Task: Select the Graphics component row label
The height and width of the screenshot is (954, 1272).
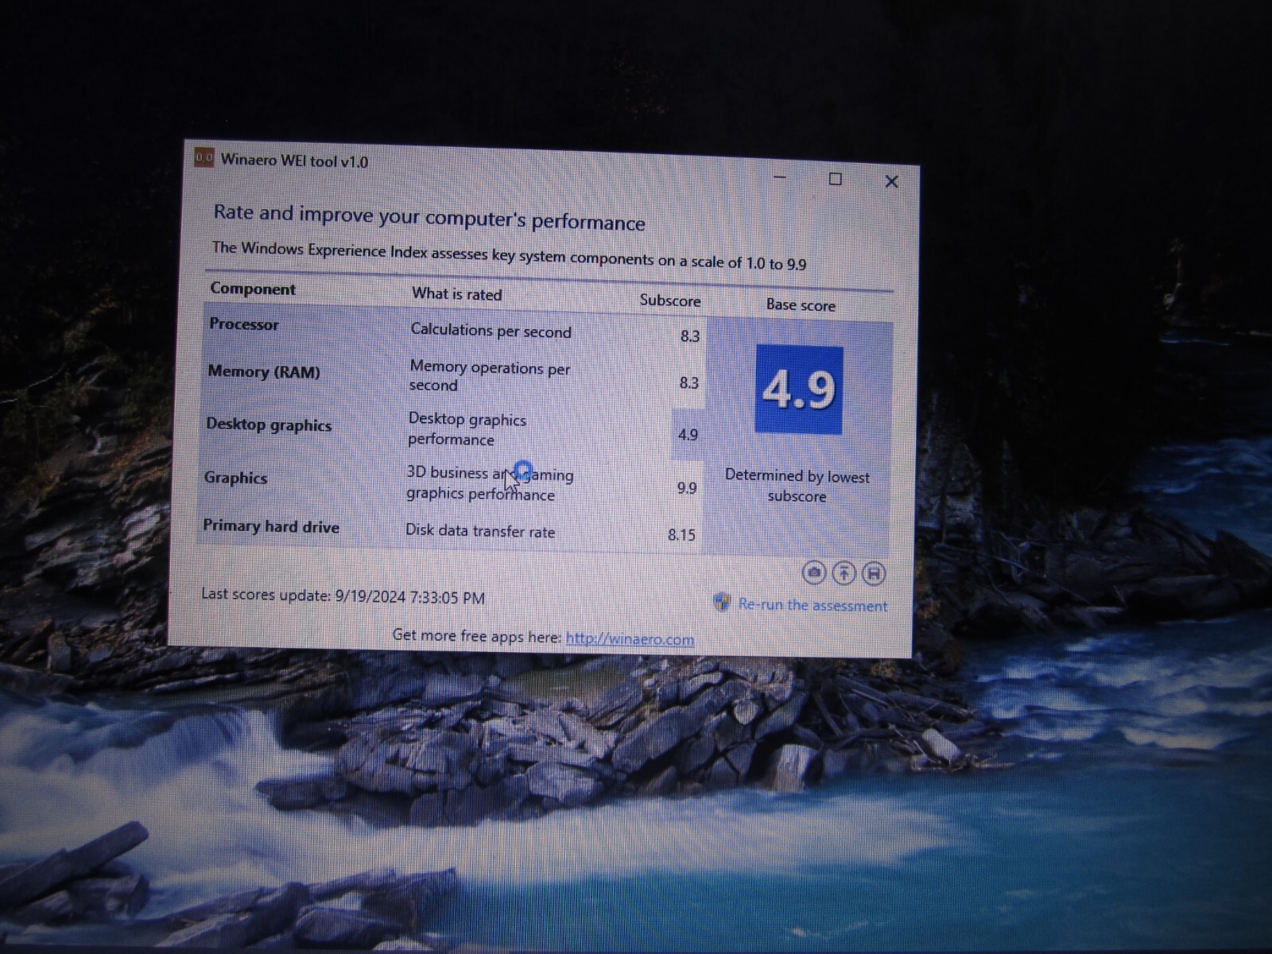Action: 235,478
